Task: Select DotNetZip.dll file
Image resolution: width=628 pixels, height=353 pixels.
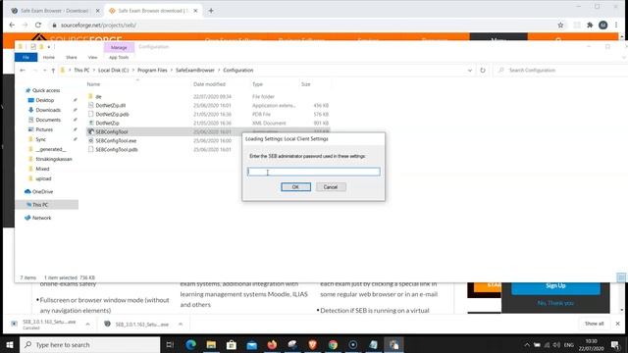Action: 111,105
